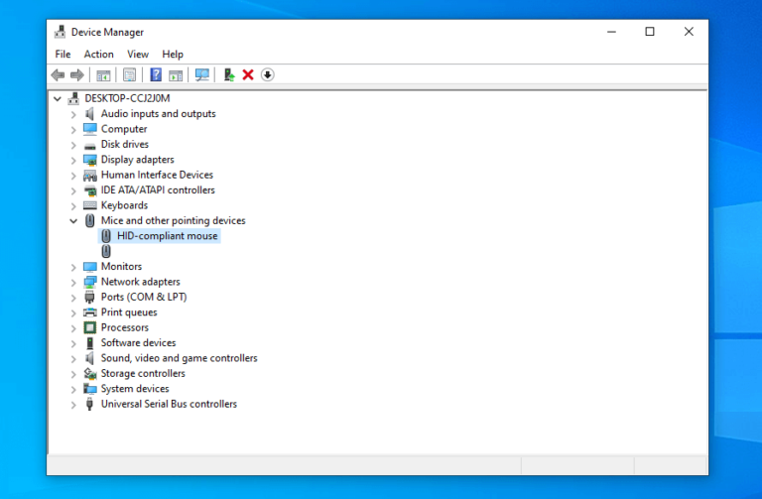Viewport: 762px width, 499px height.
Task: Select Sound, video and game controllers label
Action: tap(179, 358)
